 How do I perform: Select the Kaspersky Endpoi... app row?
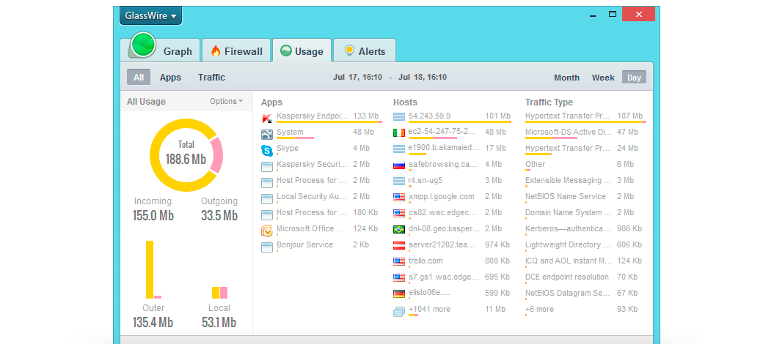[322, 116]
